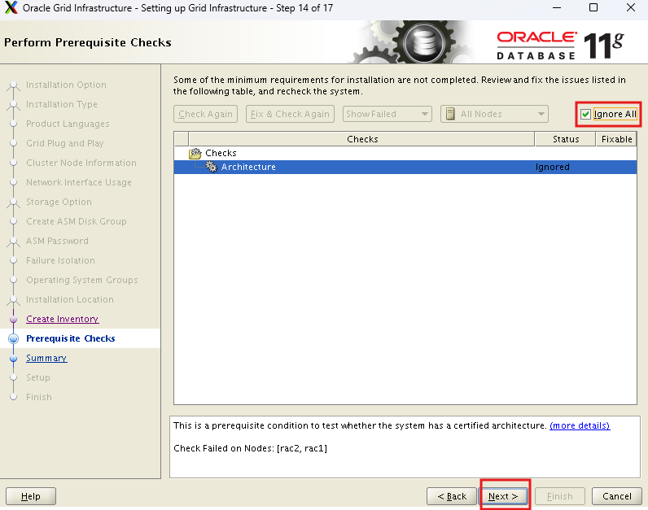Go to the Create Inventory step
The width and height of the screenshot is (648, 510).
click(x=63, y=319)
